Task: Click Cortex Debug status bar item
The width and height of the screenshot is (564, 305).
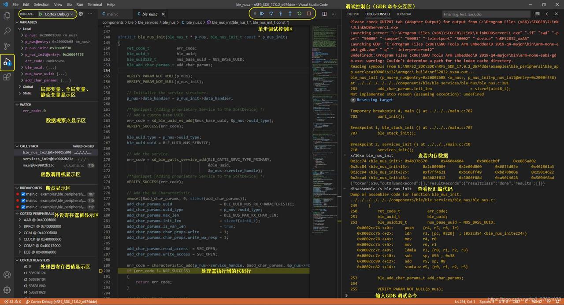Action: pyautogui.click(x=61, y=301)
